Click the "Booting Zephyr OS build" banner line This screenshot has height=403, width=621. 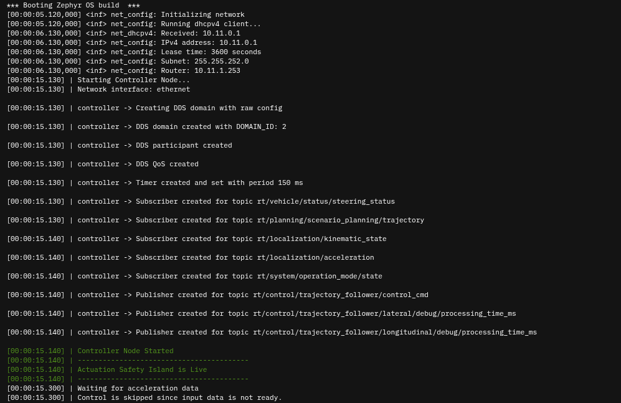73,5
